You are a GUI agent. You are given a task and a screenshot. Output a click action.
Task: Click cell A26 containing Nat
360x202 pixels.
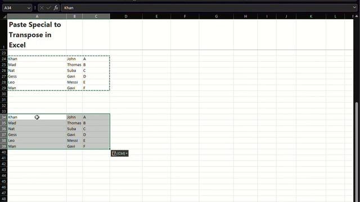[37, 71]
